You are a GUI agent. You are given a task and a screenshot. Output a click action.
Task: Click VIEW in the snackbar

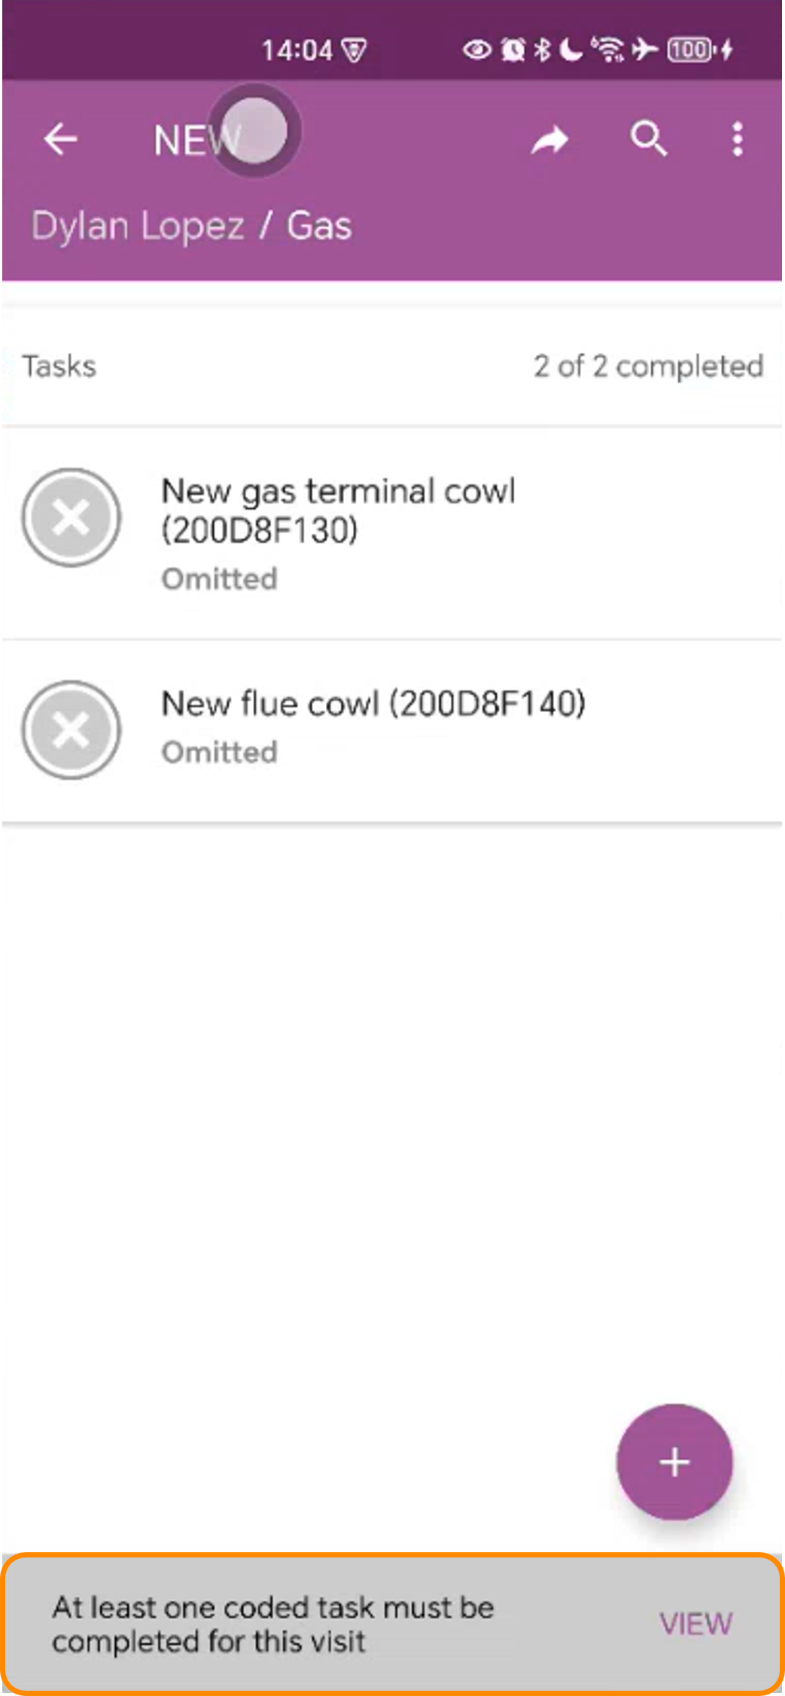click(695, 1624)
